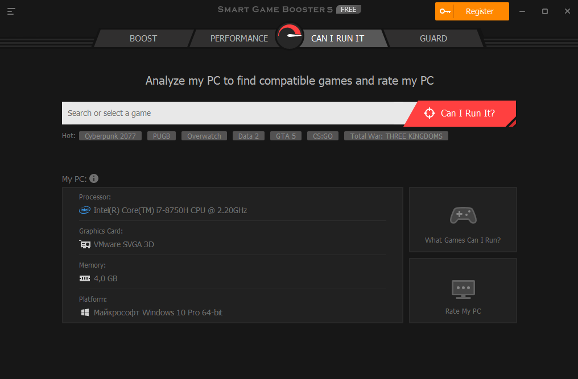Click the Intel processor logo icon
This screenshot has height=379, width=578.
tap(85, 210)
